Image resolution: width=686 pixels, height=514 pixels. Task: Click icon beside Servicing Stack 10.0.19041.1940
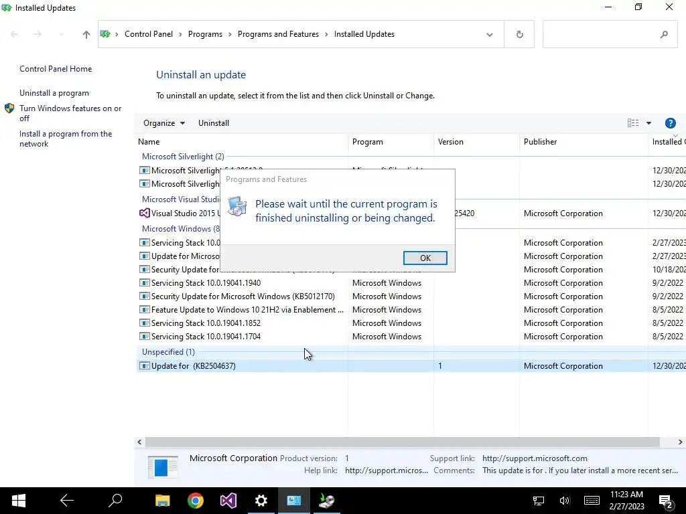145,283
